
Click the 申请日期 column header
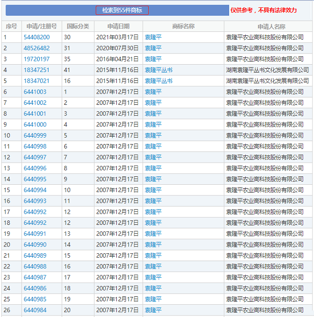pos(118,26)
